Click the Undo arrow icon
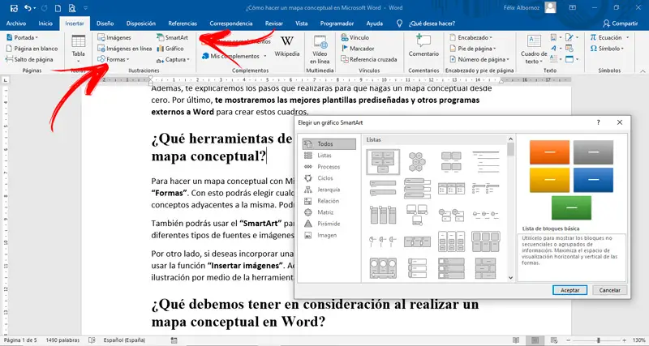This screenshot has width=649, height=346. tap(28, 7)
